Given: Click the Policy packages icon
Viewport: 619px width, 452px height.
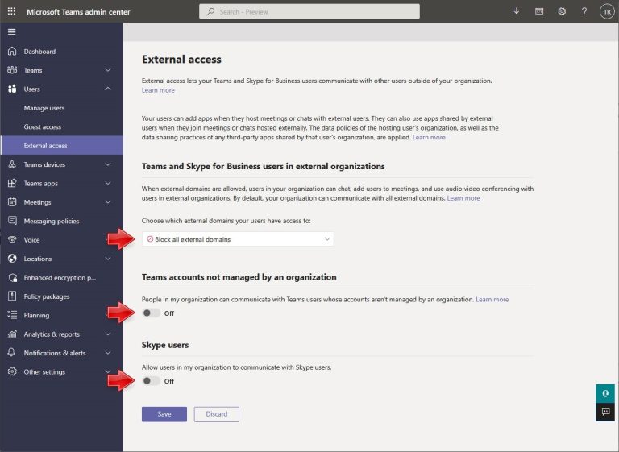Looking at the screenshot, I should point(12,296).
